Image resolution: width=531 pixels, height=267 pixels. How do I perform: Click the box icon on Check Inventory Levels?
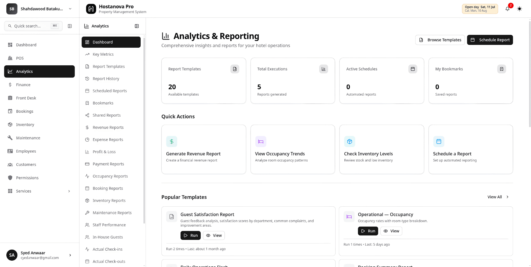pos(350,142)
